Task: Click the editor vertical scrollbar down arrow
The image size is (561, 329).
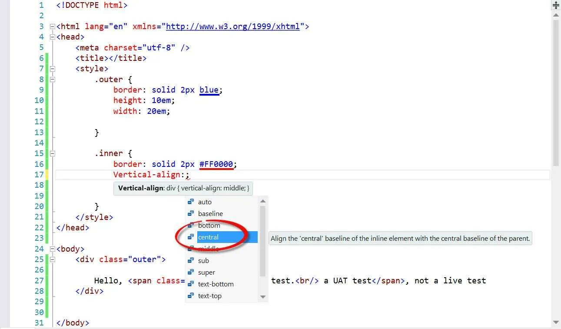Action: tap(556, 322)
